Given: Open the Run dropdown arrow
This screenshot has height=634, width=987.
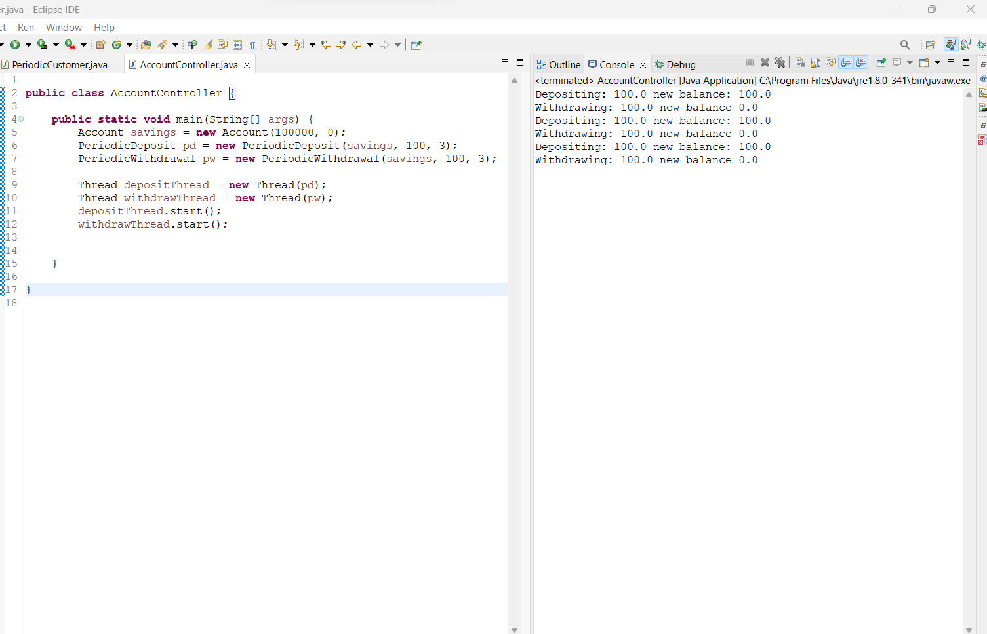Looking at the screenshot, I should [28, 45].
